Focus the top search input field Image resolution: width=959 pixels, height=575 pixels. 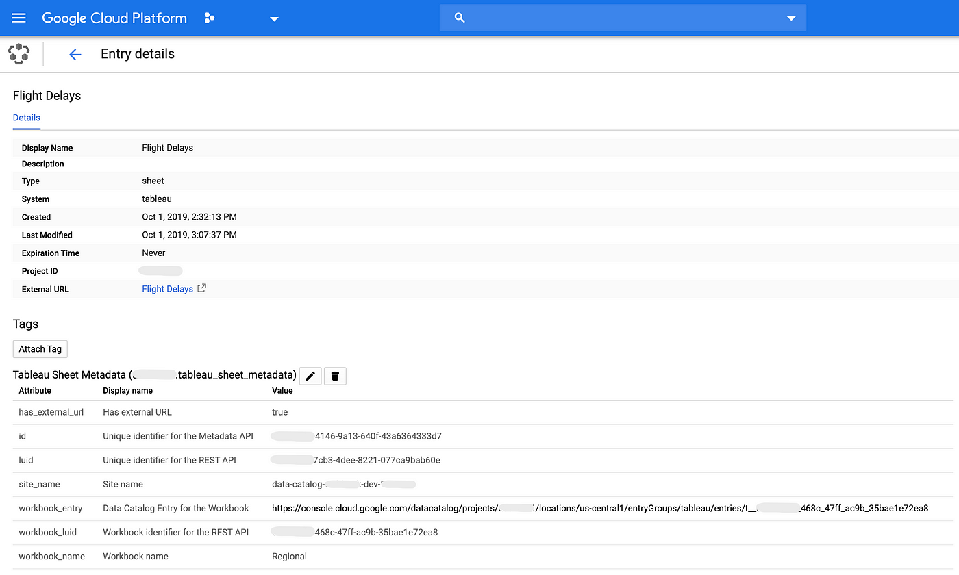(623, 18)
